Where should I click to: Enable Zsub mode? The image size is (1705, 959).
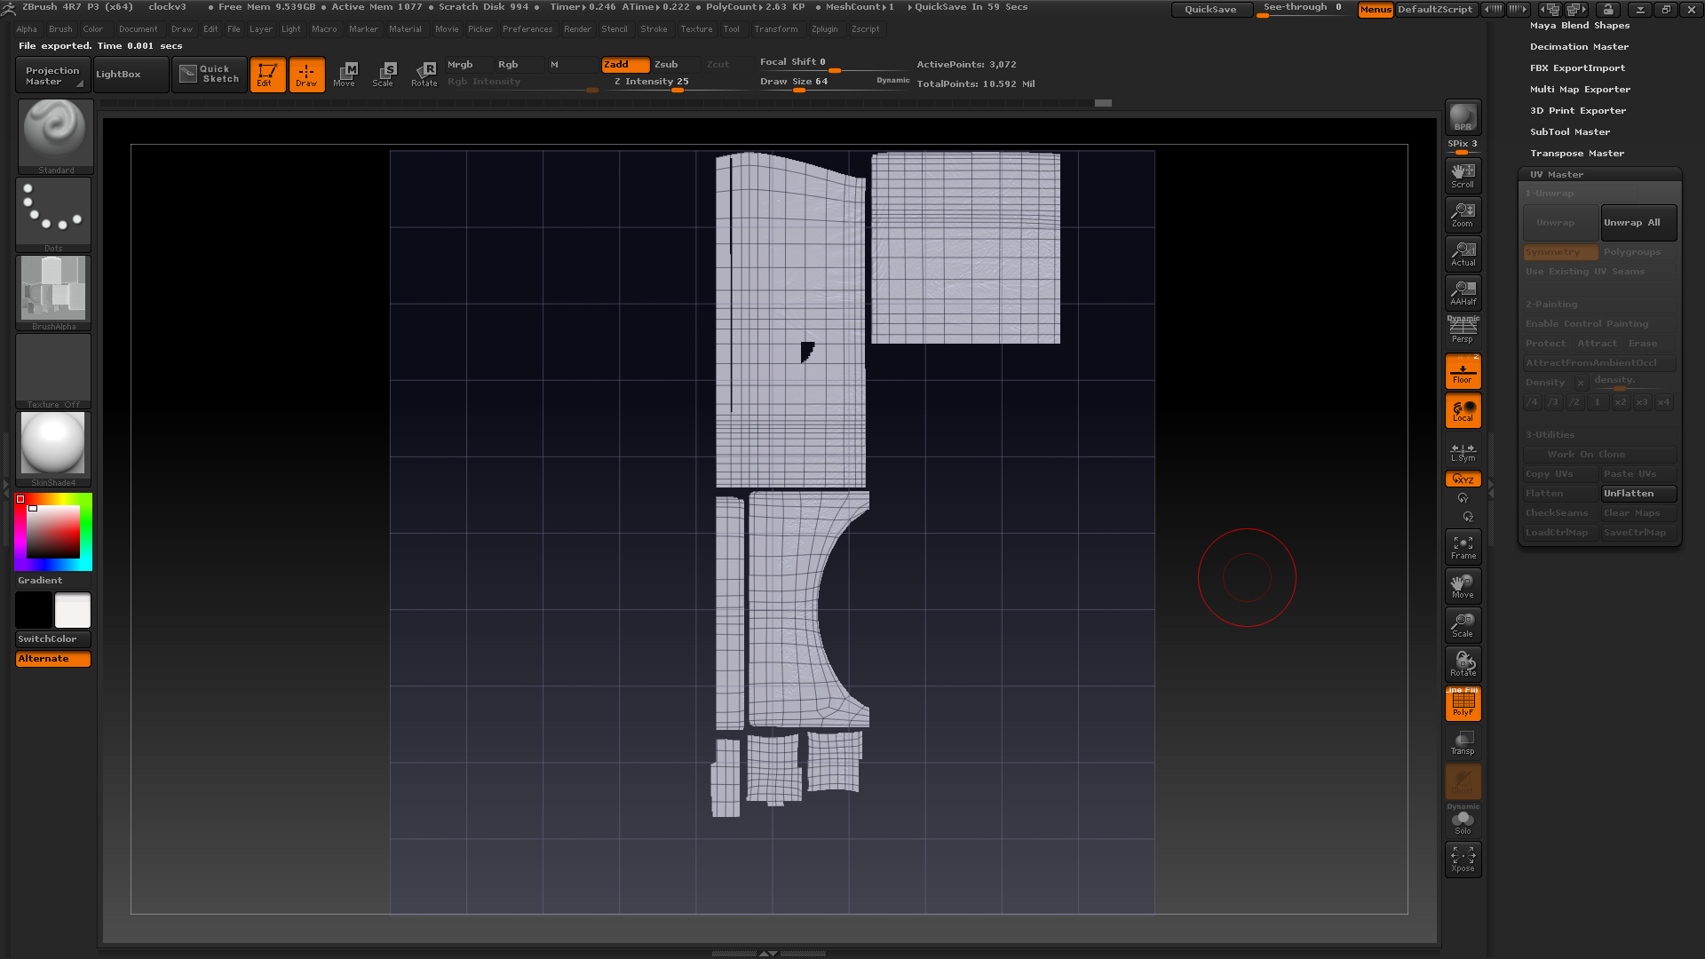[675, 65]
